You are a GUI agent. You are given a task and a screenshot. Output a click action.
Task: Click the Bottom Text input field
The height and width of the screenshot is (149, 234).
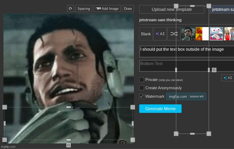click(187, 66)
